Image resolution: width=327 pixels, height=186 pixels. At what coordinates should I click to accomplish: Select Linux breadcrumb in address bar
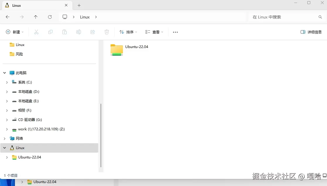coord(85,17)
